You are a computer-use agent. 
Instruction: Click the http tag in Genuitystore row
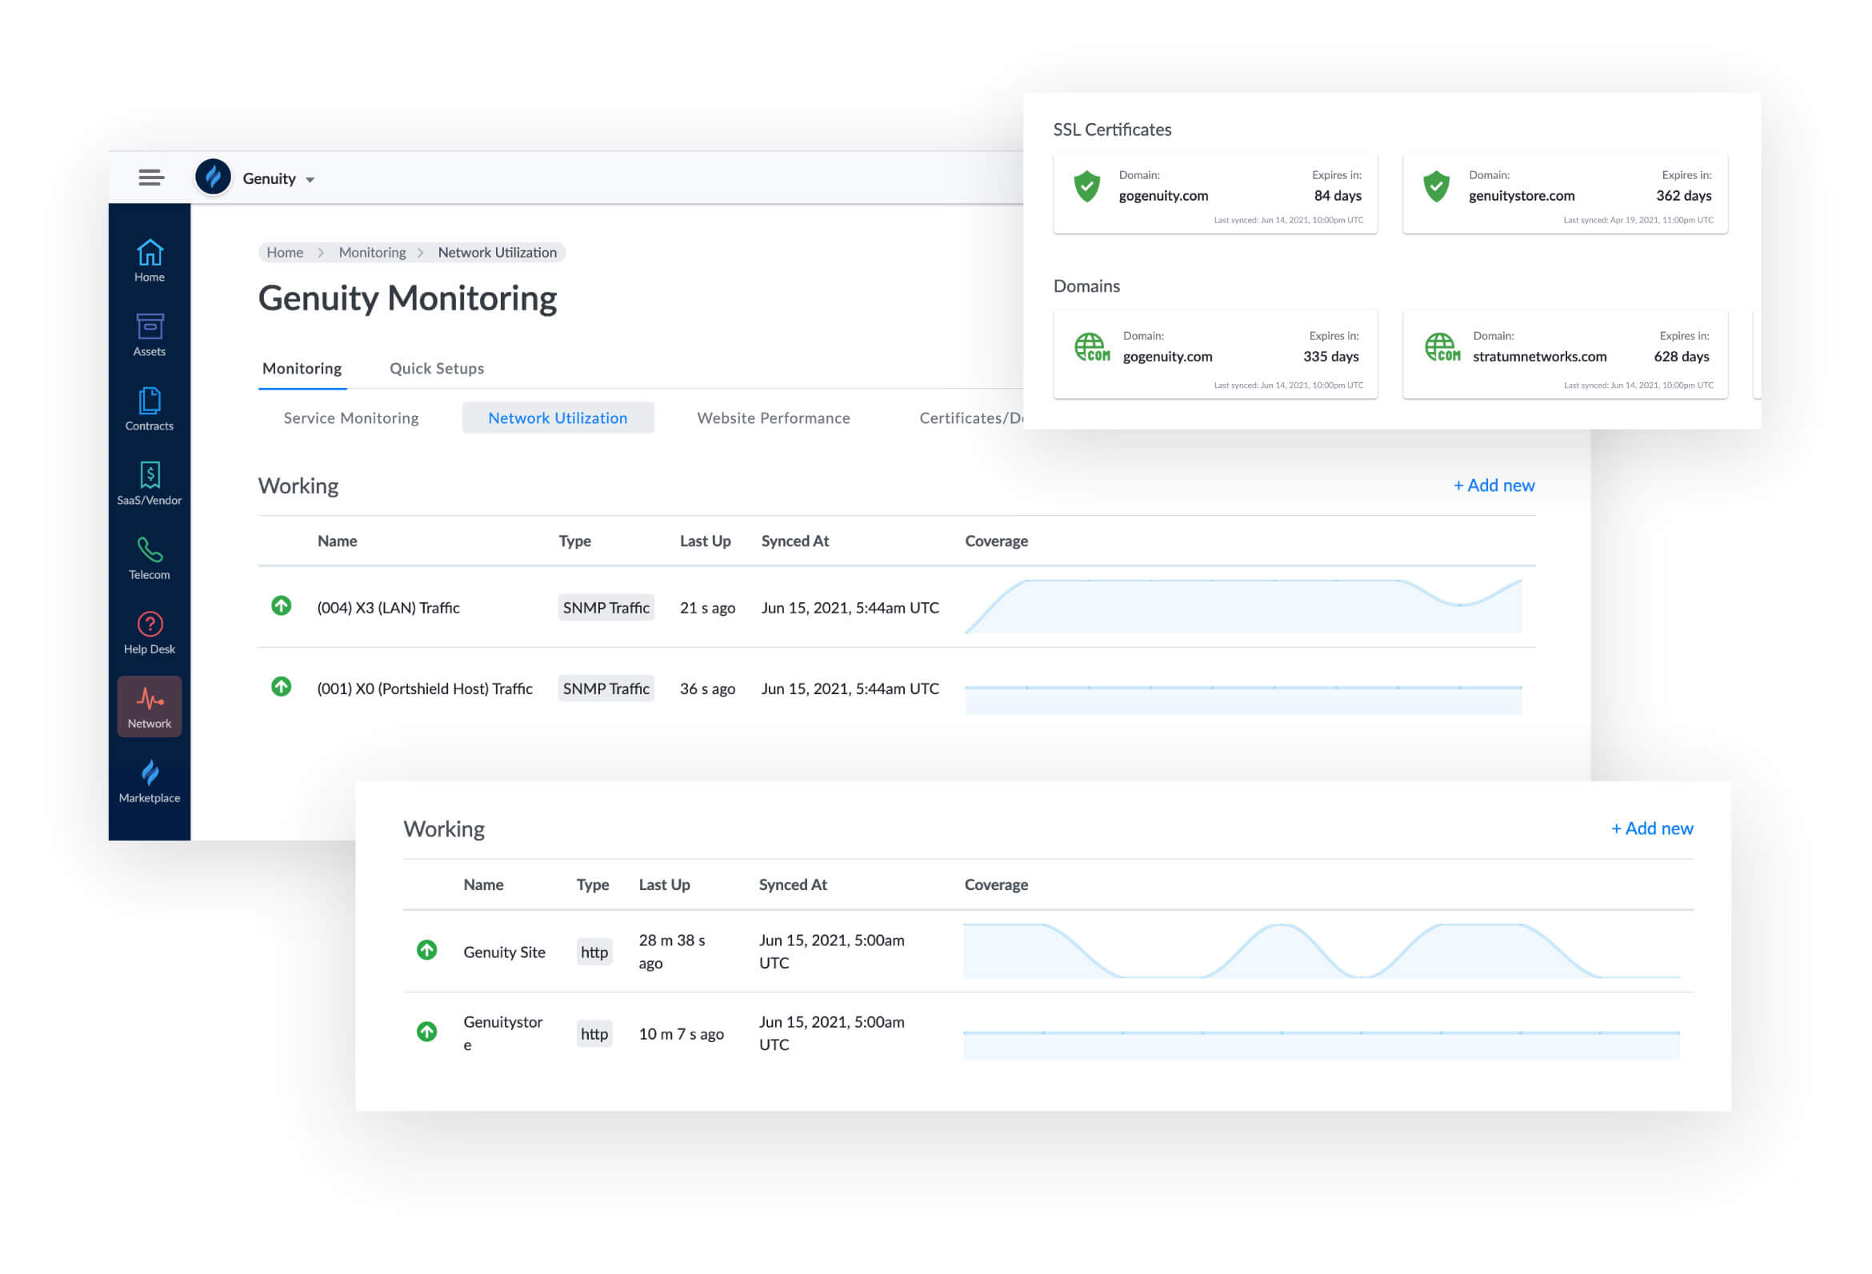[x=594, y=1034]
